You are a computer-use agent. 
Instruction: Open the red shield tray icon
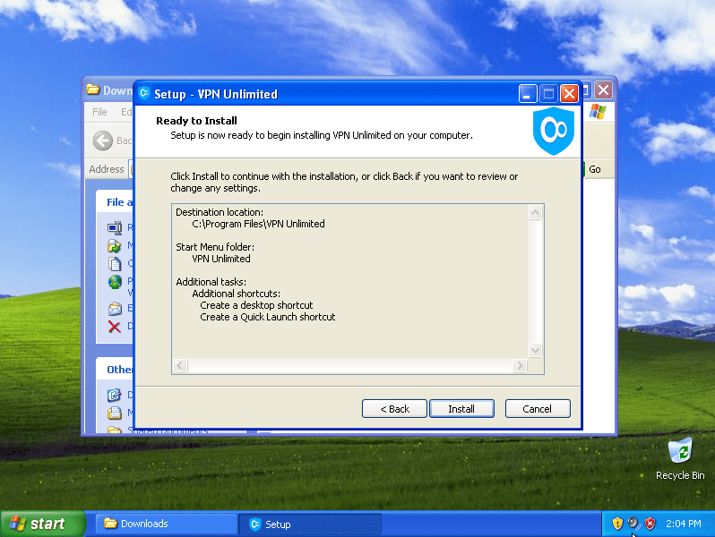pos(650,524)
